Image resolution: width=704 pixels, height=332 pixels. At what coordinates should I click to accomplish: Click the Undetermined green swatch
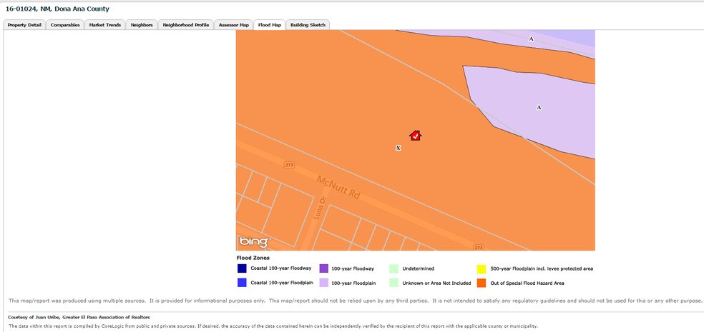pyautogui.click(x=393, y=269)
